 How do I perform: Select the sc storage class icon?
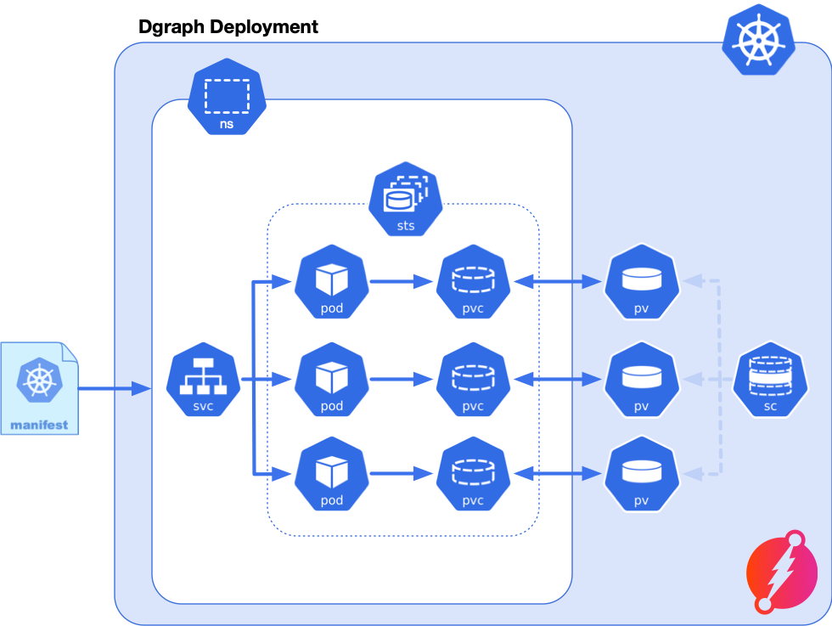(x=769, y=381)
